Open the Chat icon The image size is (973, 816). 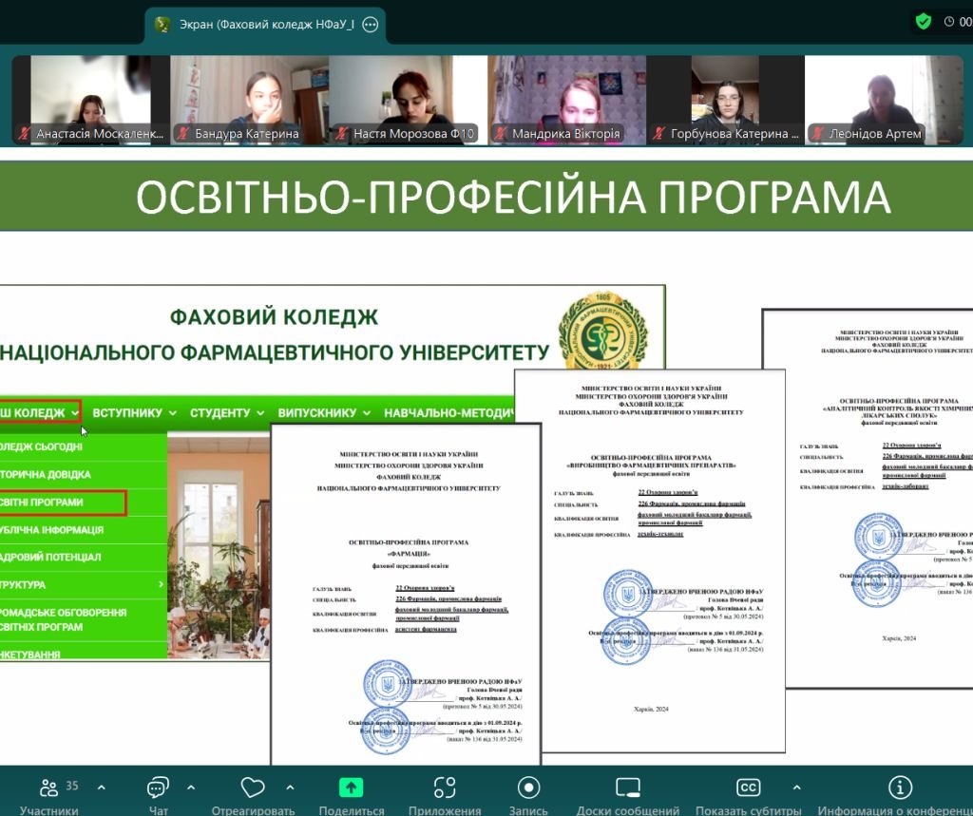click(x=158, y=788)
